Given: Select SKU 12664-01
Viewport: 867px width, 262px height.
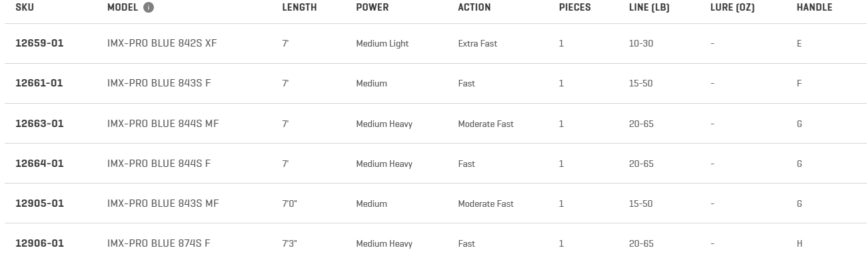Looking at the screenshot, I should [39, 164].
